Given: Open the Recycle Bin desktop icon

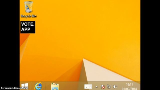Looking at the screenshot, I should pos(28,9).
